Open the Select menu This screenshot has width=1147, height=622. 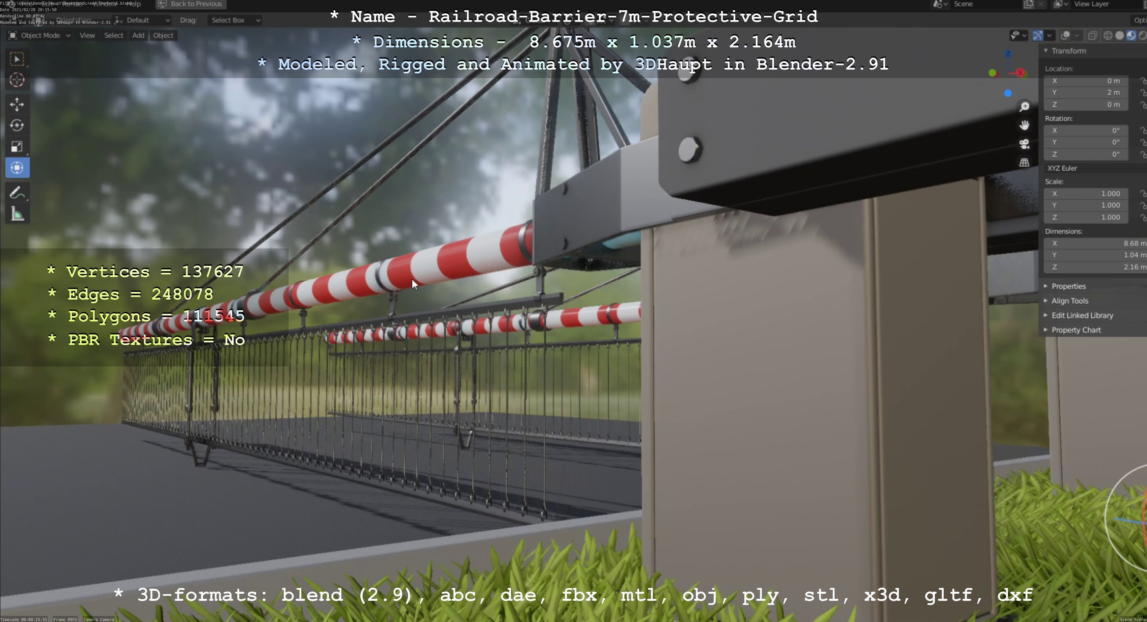pos(113,36)
